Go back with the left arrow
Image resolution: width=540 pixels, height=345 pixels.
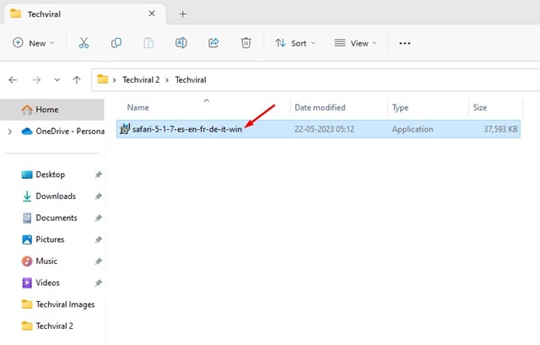click(13, 80)
